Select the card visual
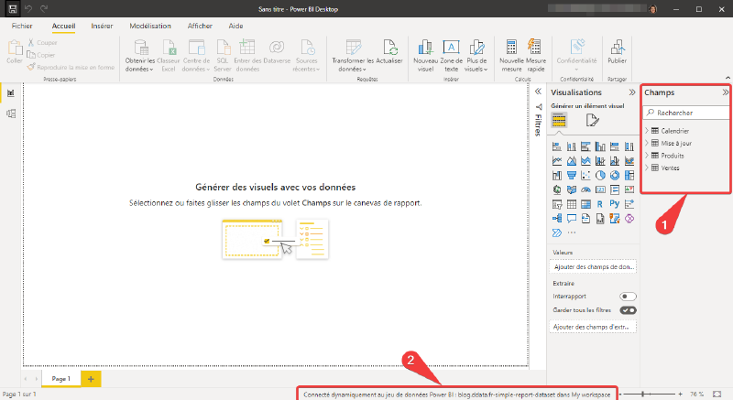This screenshot has height=400, width=733. (x=600, y=189)
